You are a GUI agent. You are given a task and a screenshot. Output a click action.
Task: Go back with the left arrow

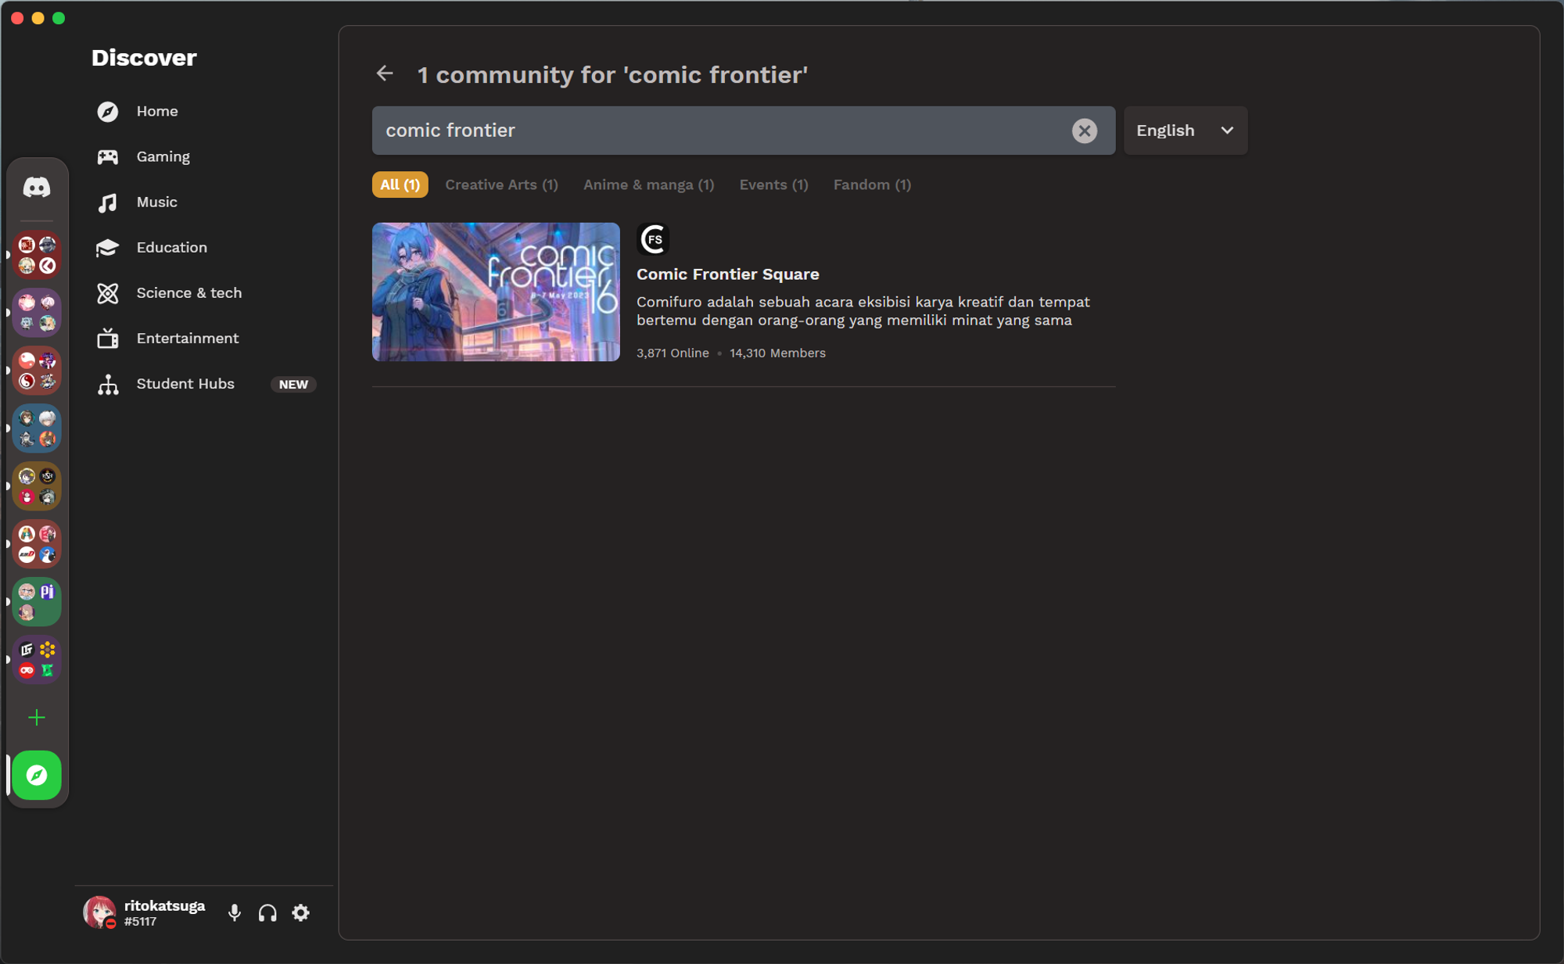(385, 73)
